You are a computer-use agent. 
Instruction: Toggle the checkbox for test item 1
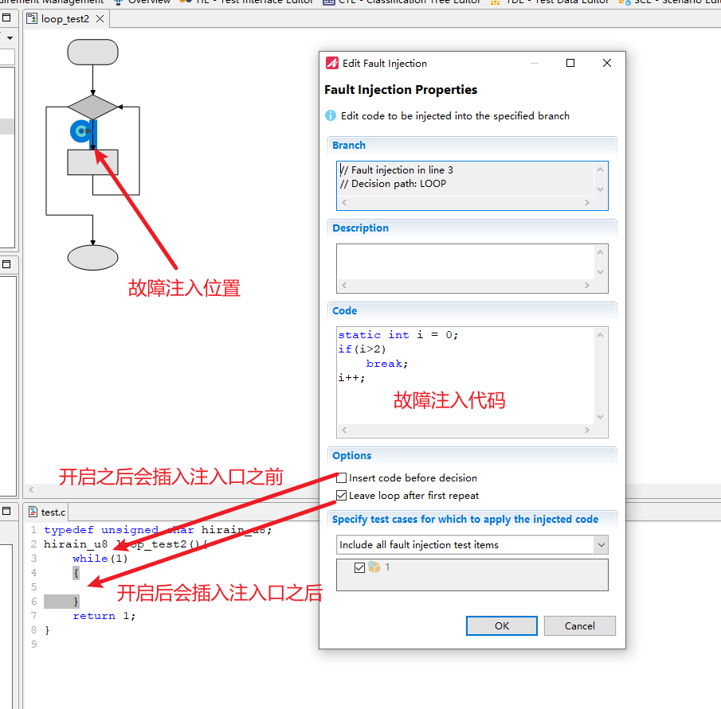point(359,567)
